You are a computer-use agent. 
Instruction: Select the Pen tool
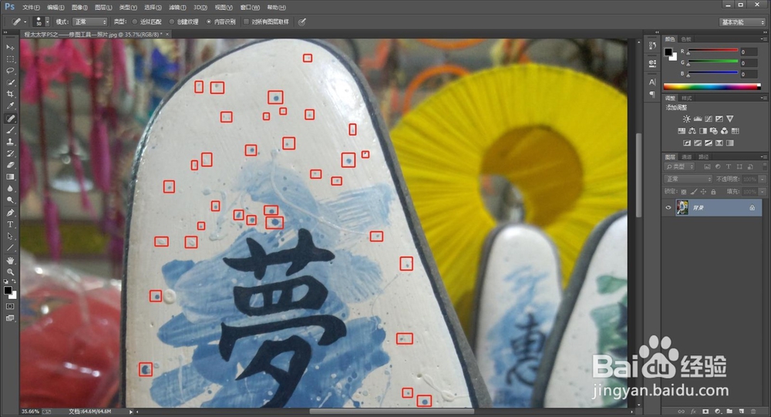point(10,213)
